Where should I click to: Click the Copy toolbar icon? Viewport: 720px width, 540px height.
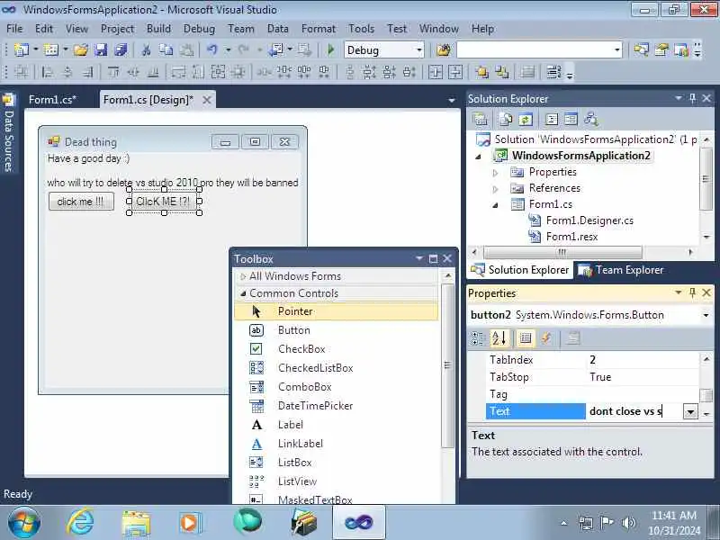pos(166,49)
